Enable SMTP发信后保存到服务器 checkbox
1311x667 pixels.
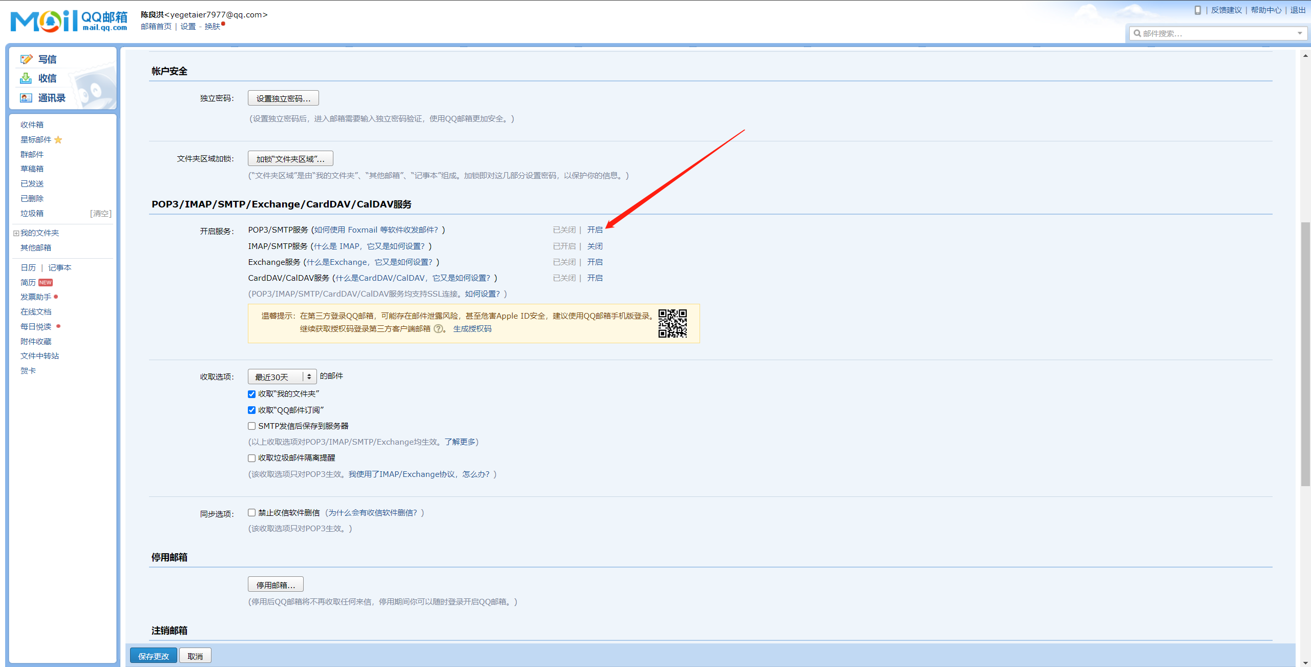coord(251,426)
